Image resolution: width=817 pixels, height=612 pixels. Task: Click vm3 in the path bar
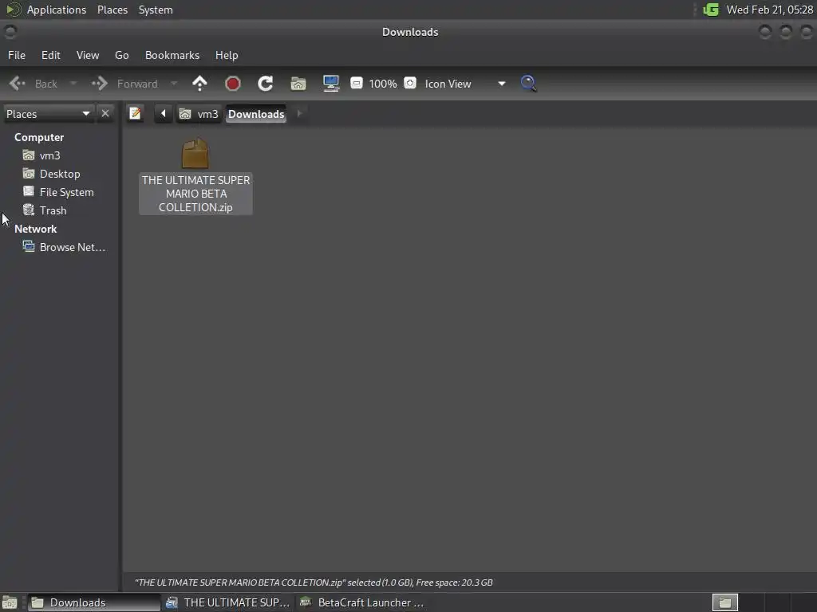(x=199, y=114)
